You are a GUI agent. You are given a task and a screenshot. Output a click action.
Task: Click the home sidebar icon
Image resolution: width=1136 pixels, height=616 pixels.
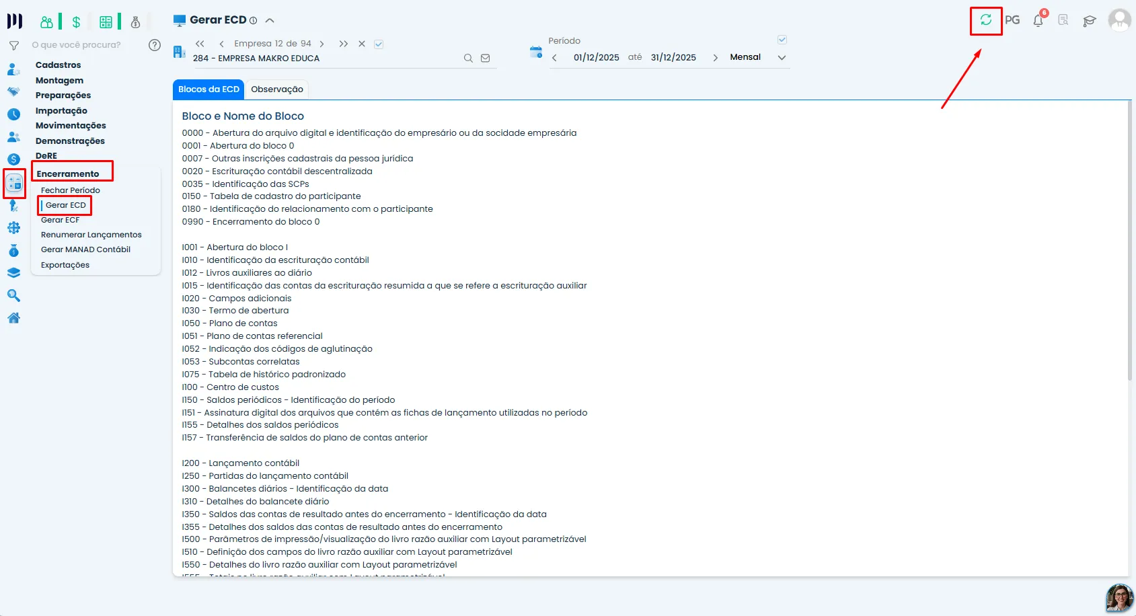pyautogui.click(x=13, y=318)
